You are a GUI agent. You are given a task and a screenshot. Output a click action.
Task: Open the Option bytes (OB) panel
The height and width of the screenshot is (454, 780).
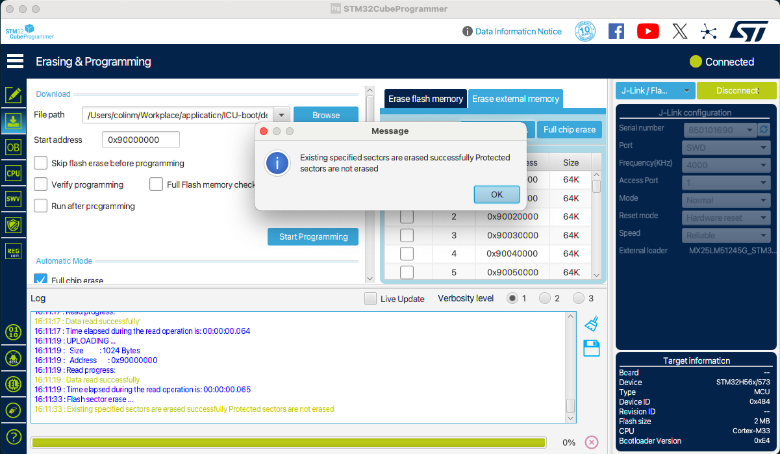pyautogui.click(x=14, y=147)
